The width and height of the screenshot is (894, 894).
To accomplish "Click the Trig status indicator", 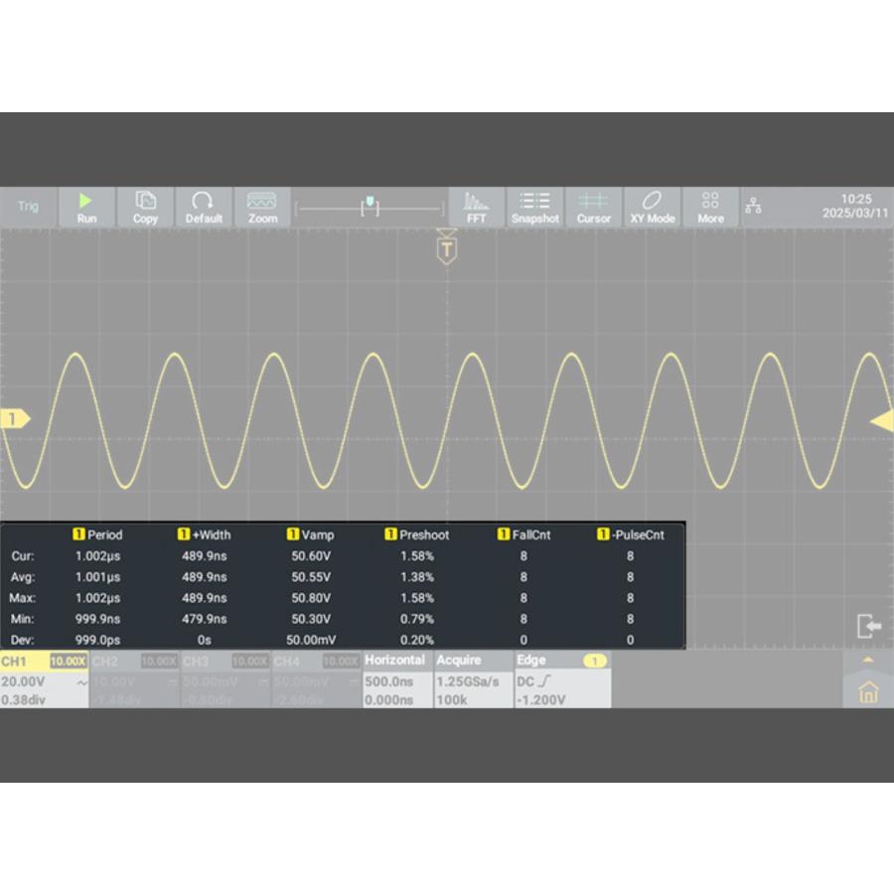I will coord(28,207).
